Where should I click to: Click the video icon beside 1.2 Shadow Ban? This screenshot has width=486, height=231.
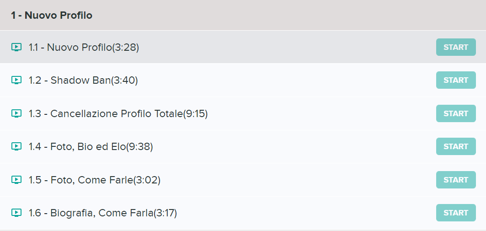click(x=16, y=80)
